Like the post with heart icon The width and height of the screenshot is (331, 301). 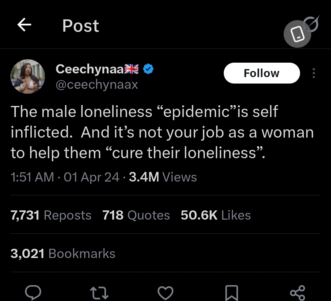165,293
